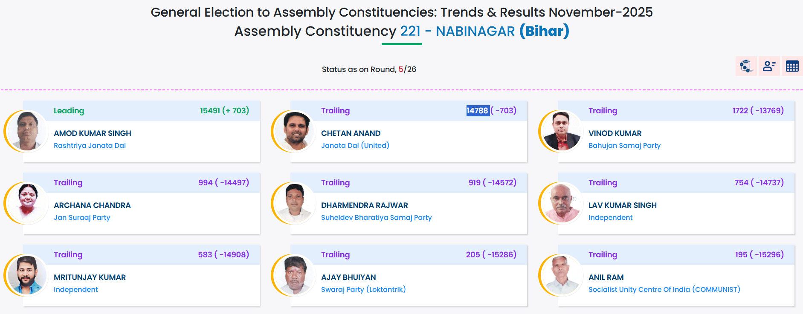Click Archana Chandra's candidate photo
Image resolution: width=803 pixels, height=314 pixels.
click(27, 203)
